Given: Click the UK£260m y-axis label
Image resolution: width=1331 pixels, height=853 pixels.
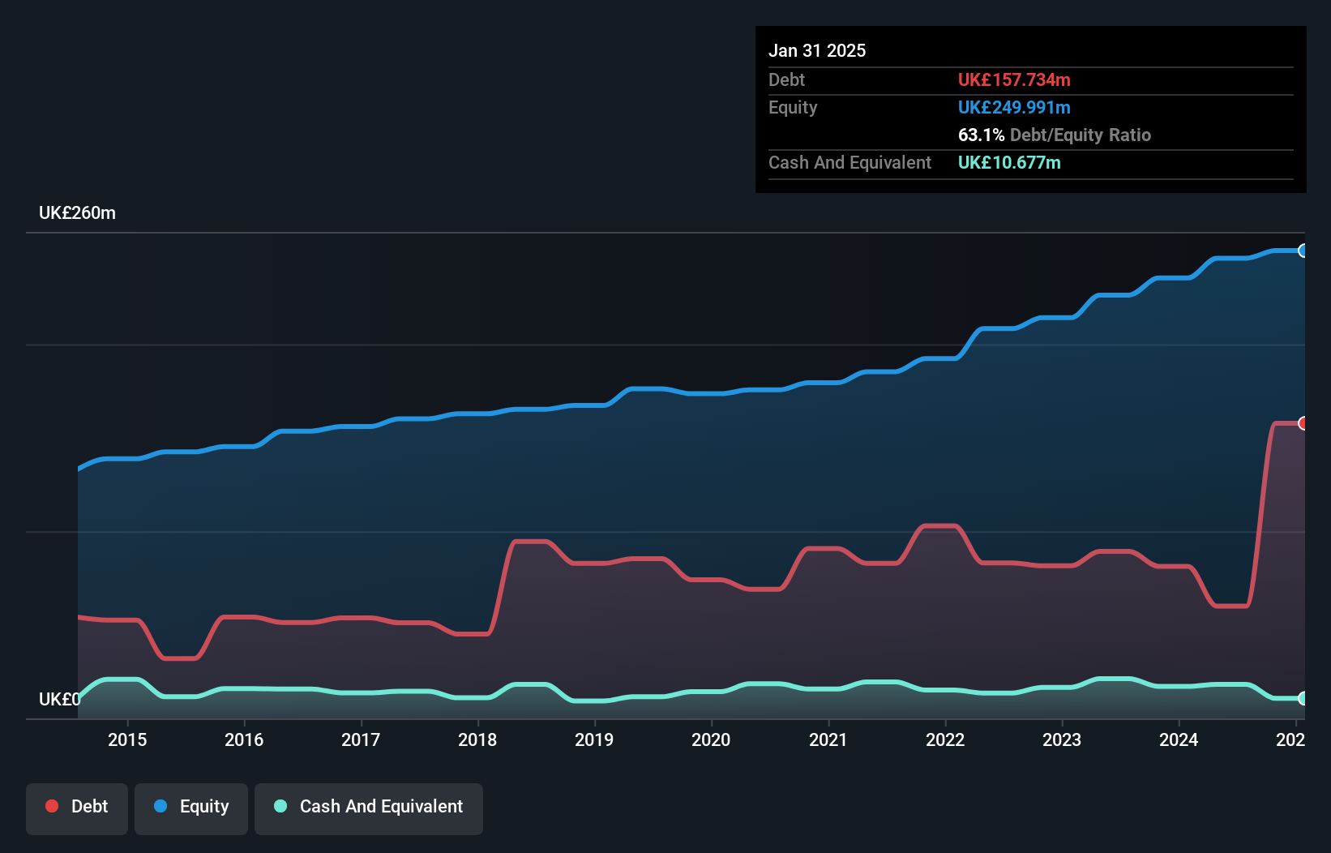Looking at the screenshot, I should tap(77, 213).
